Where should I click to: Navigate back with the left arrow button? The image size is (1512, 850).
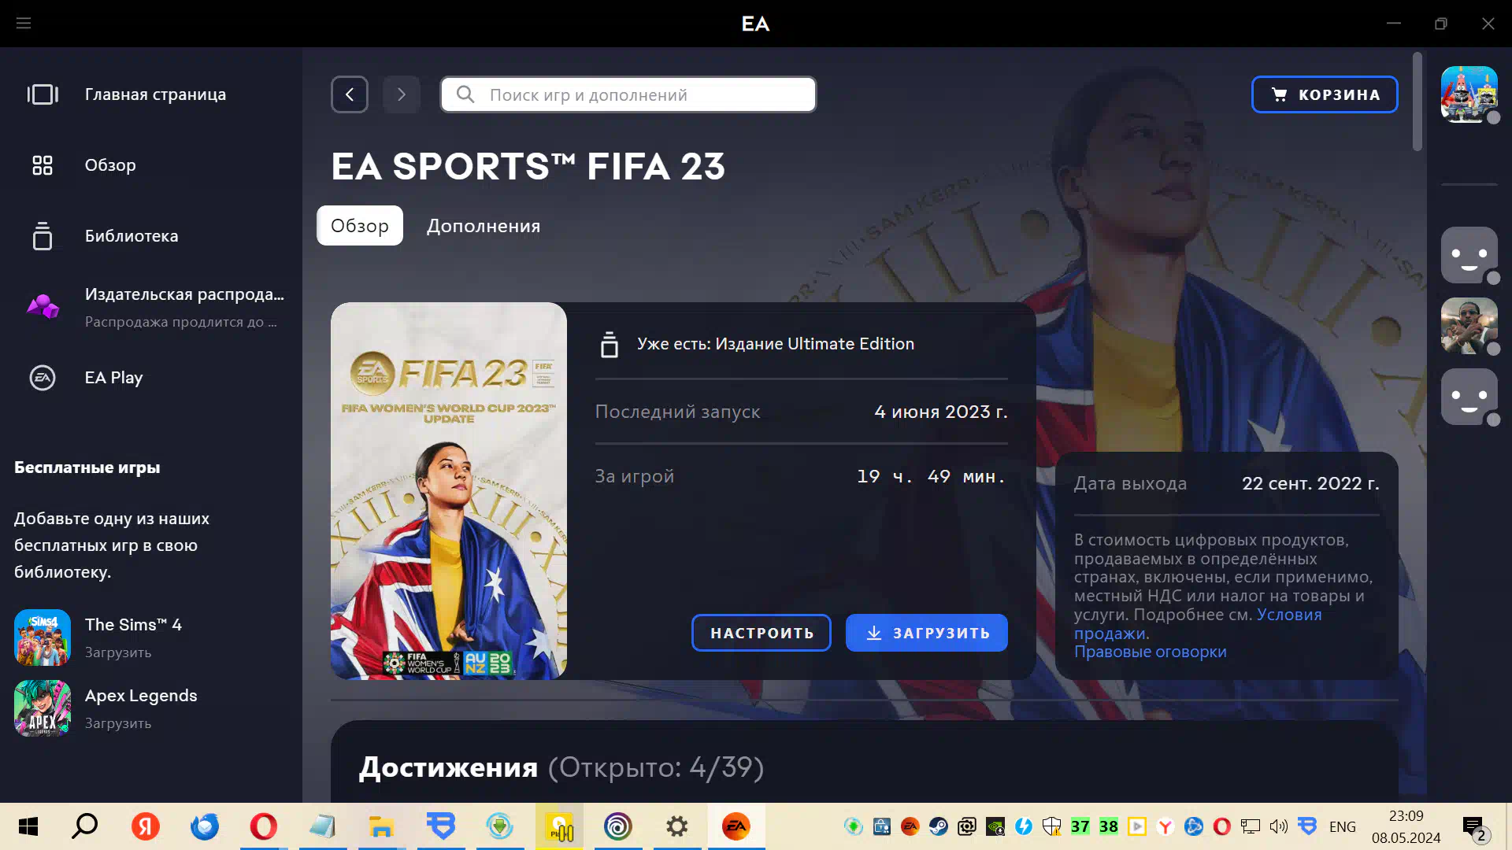[350, 94]
